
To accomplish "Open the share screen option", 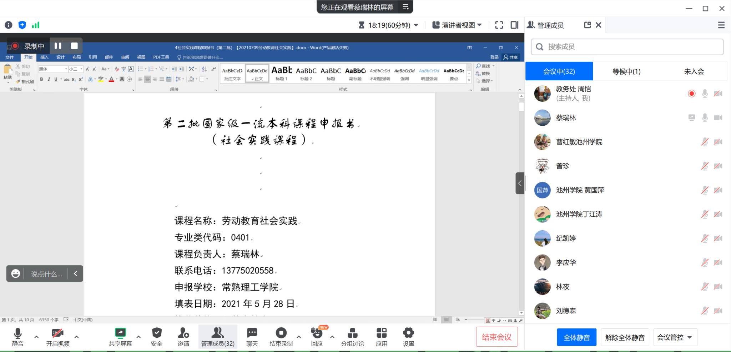I will tap(120, 337).
